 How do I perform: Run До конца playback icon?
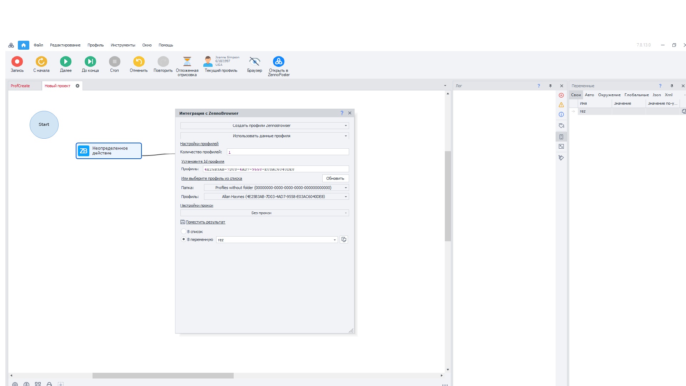(90, 61)
